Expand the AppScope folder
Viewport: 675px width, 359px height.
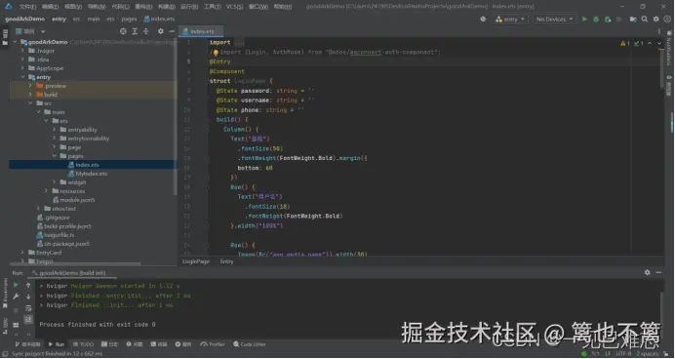click(22, 68)
